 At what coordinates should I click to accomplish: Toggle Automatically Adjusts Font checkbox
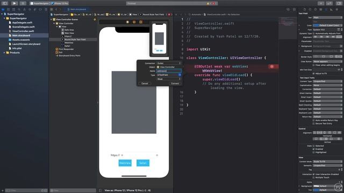coord(313,33)
